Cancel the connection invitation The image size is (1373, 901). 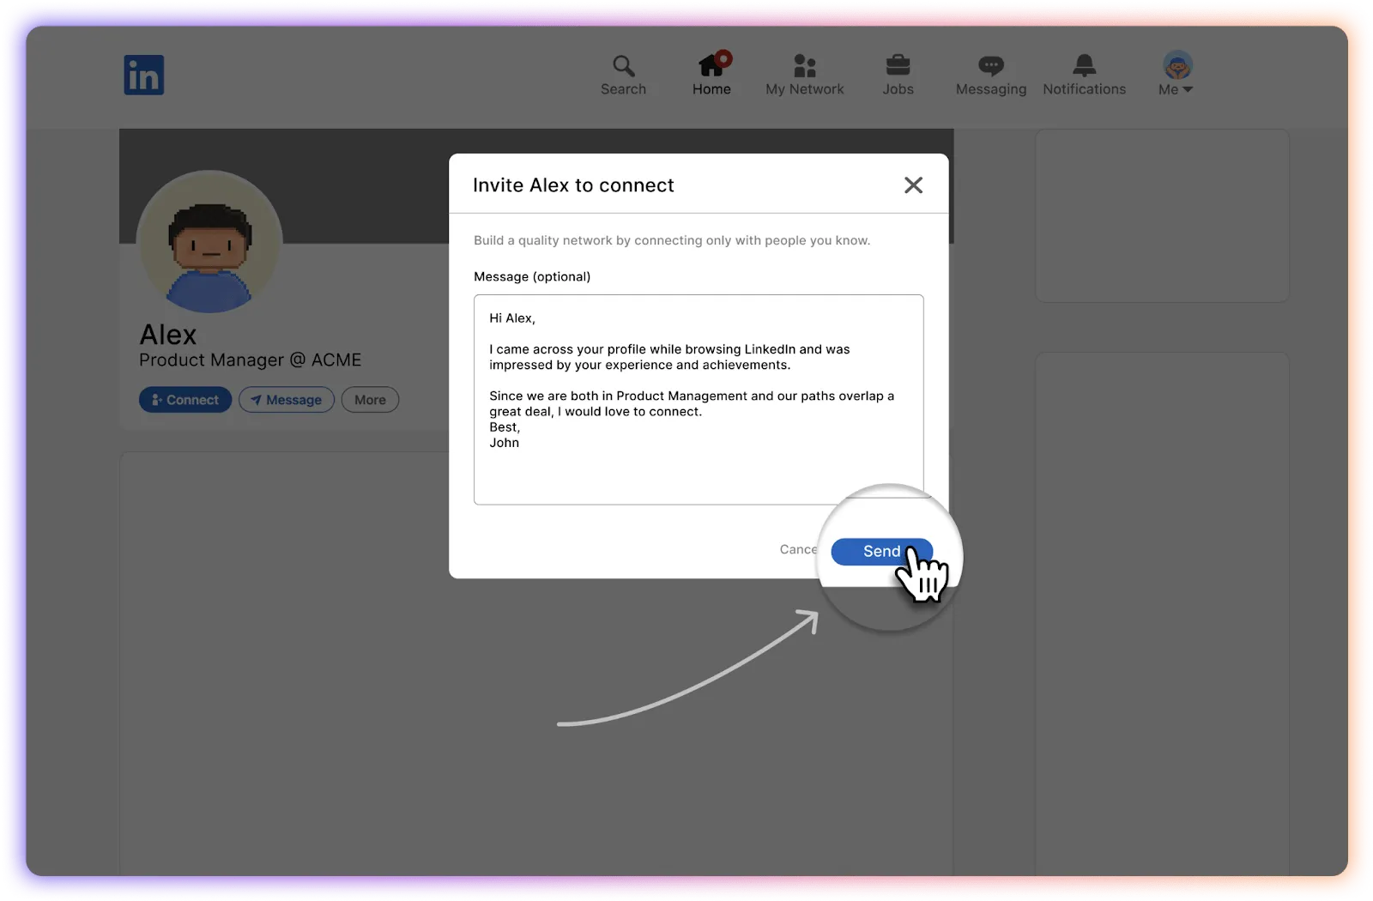point(798,549)
